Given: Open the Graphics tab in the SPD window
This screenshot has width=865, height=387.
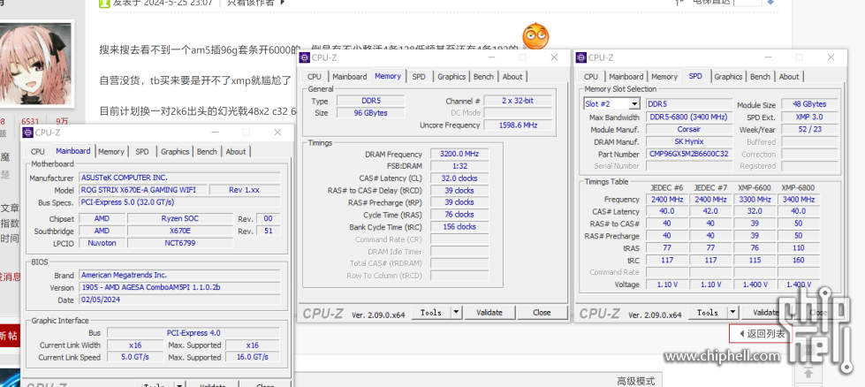Looking at the screenshot, I should pyautogui.click(x=728, y=77).
